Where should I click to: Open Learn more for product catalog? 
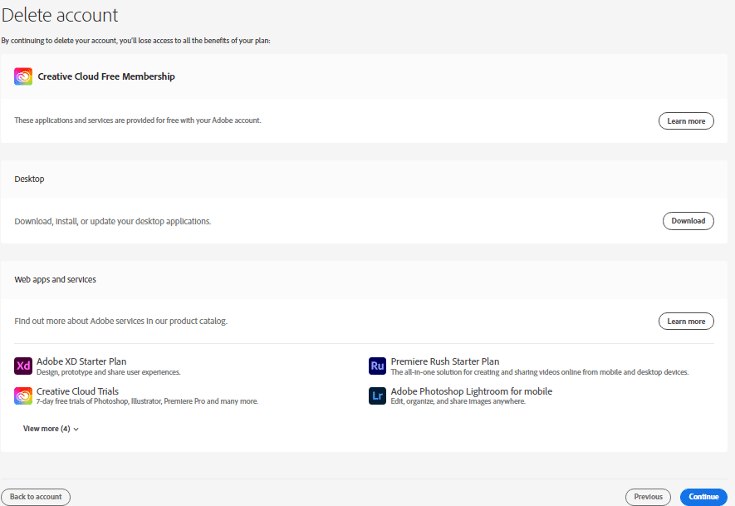click(x=686, y=322)
